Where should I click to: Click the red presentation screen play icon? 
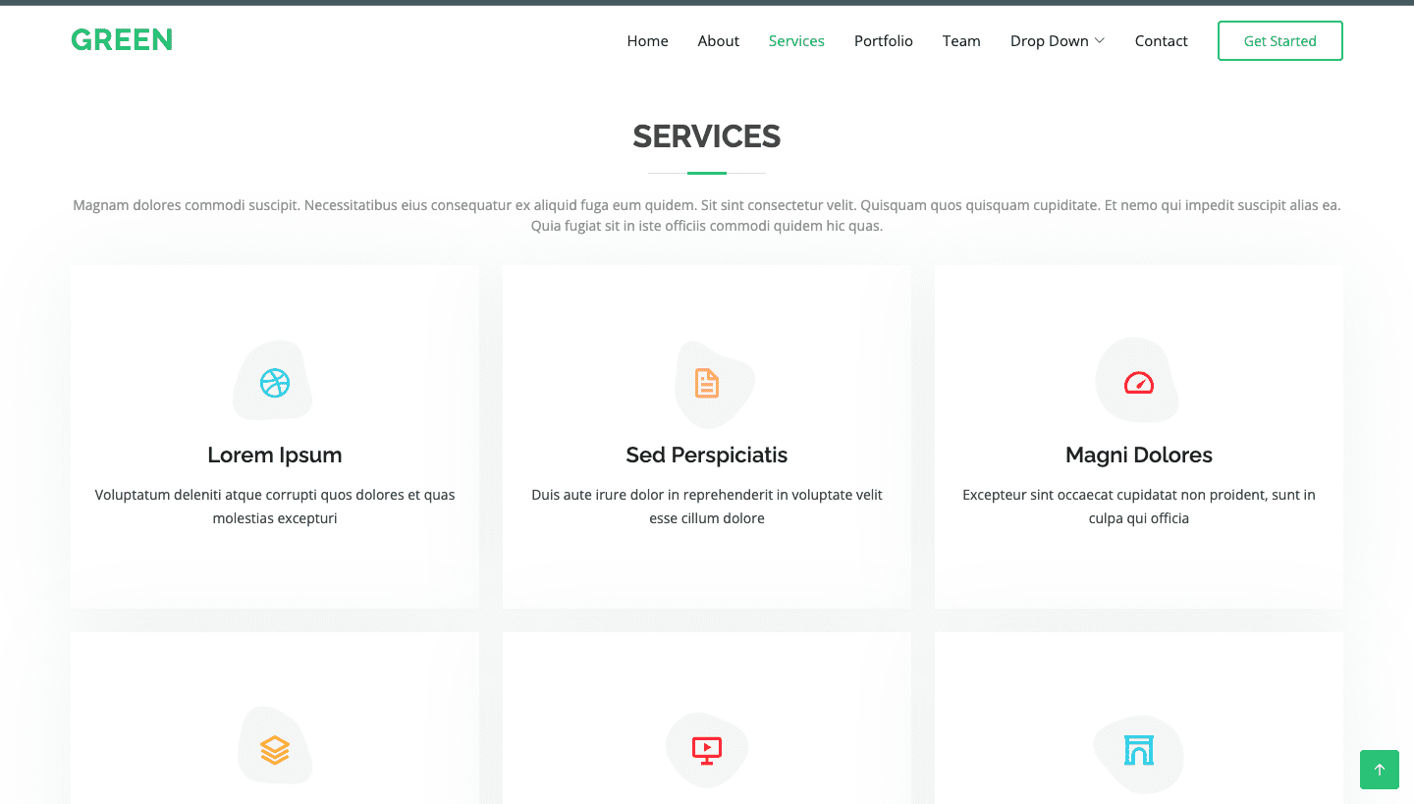[x=707, y=750]
